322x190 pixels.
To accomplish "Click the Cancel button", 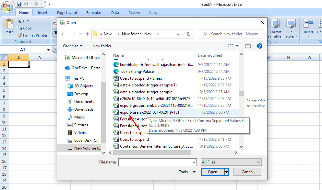I will (x=247, y=172).
